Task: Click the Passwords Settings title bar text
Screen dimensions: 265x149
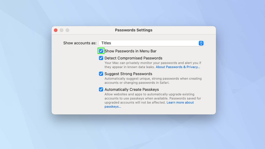Action: (134, 30)
